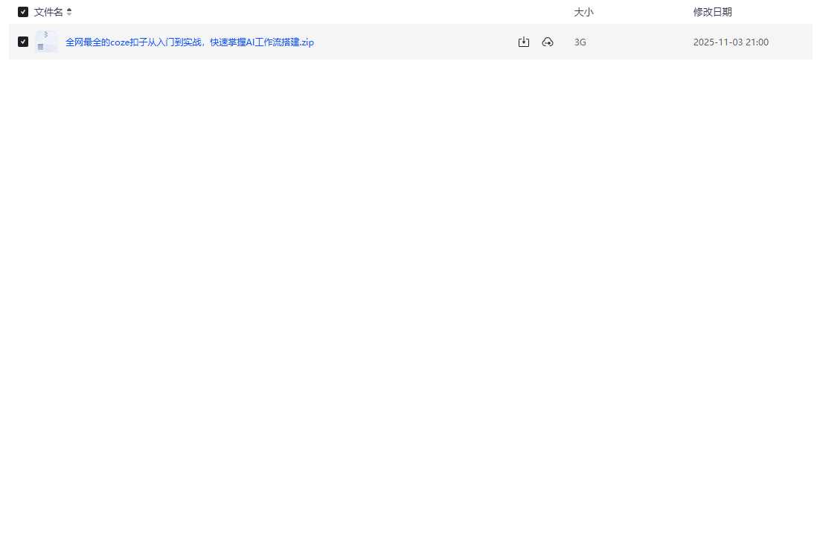
Task: Click the ascending sort arrow beside 文件名
Action: click(69, 10)
